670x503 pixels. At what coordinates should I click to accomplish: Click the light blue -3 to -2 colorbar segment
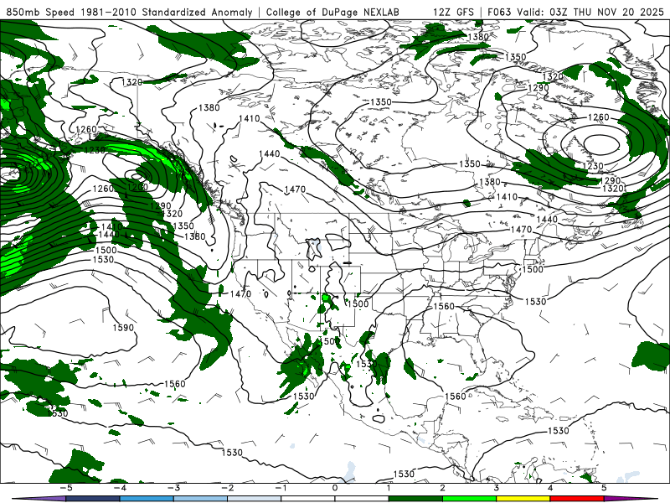coord(200,499)
